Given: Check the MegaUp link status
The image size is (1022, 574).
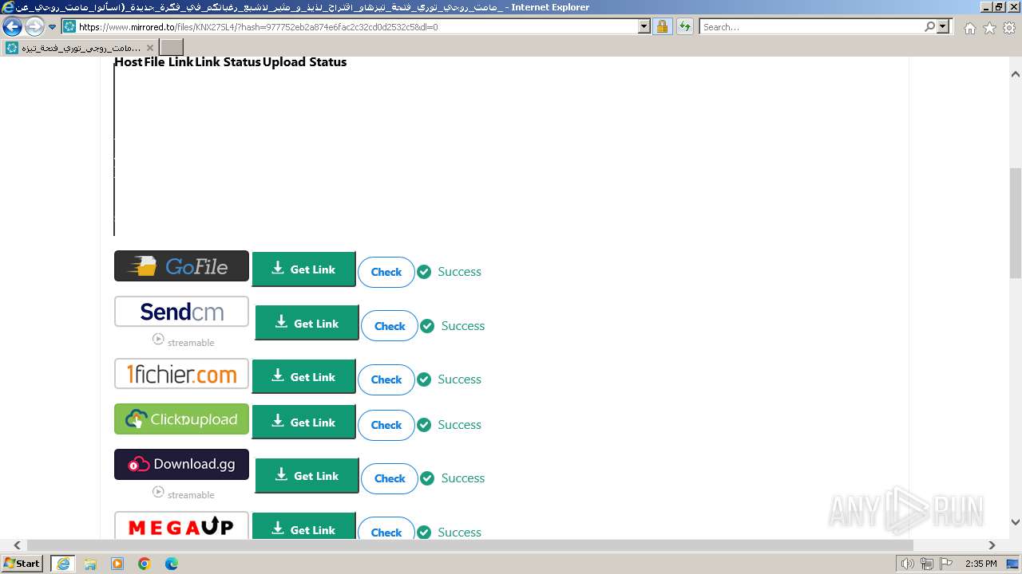Looking at the screenshot, I should point(386,529).
